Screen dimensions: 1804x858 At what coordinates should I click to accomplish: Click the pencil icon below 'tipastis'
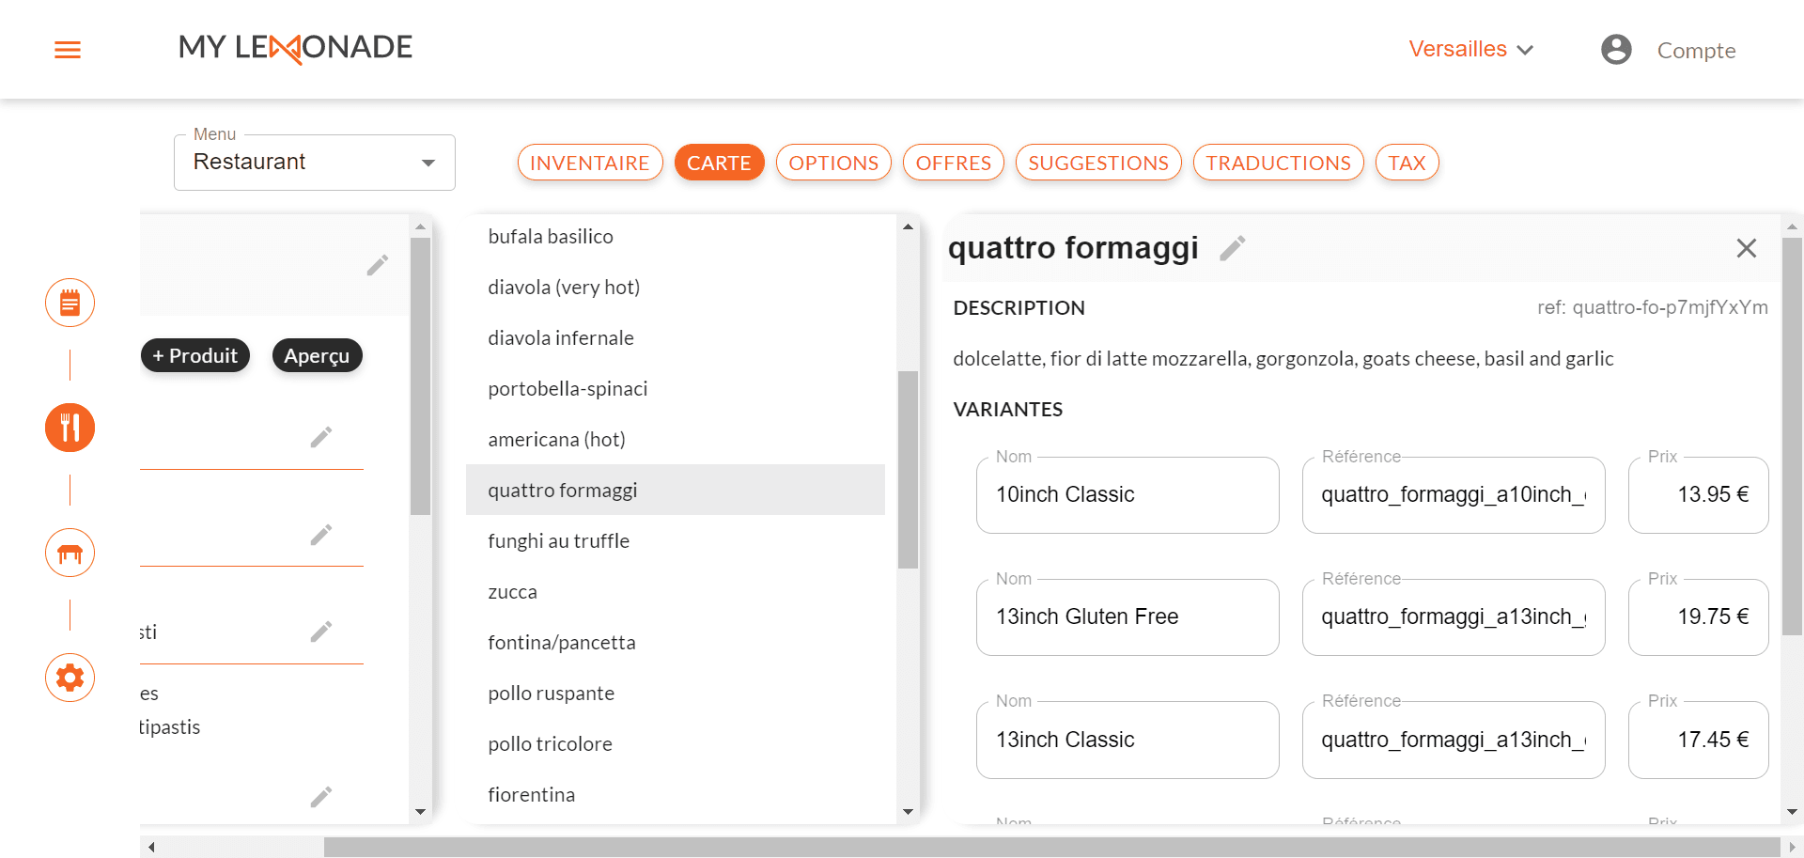[x=320, y=797]
